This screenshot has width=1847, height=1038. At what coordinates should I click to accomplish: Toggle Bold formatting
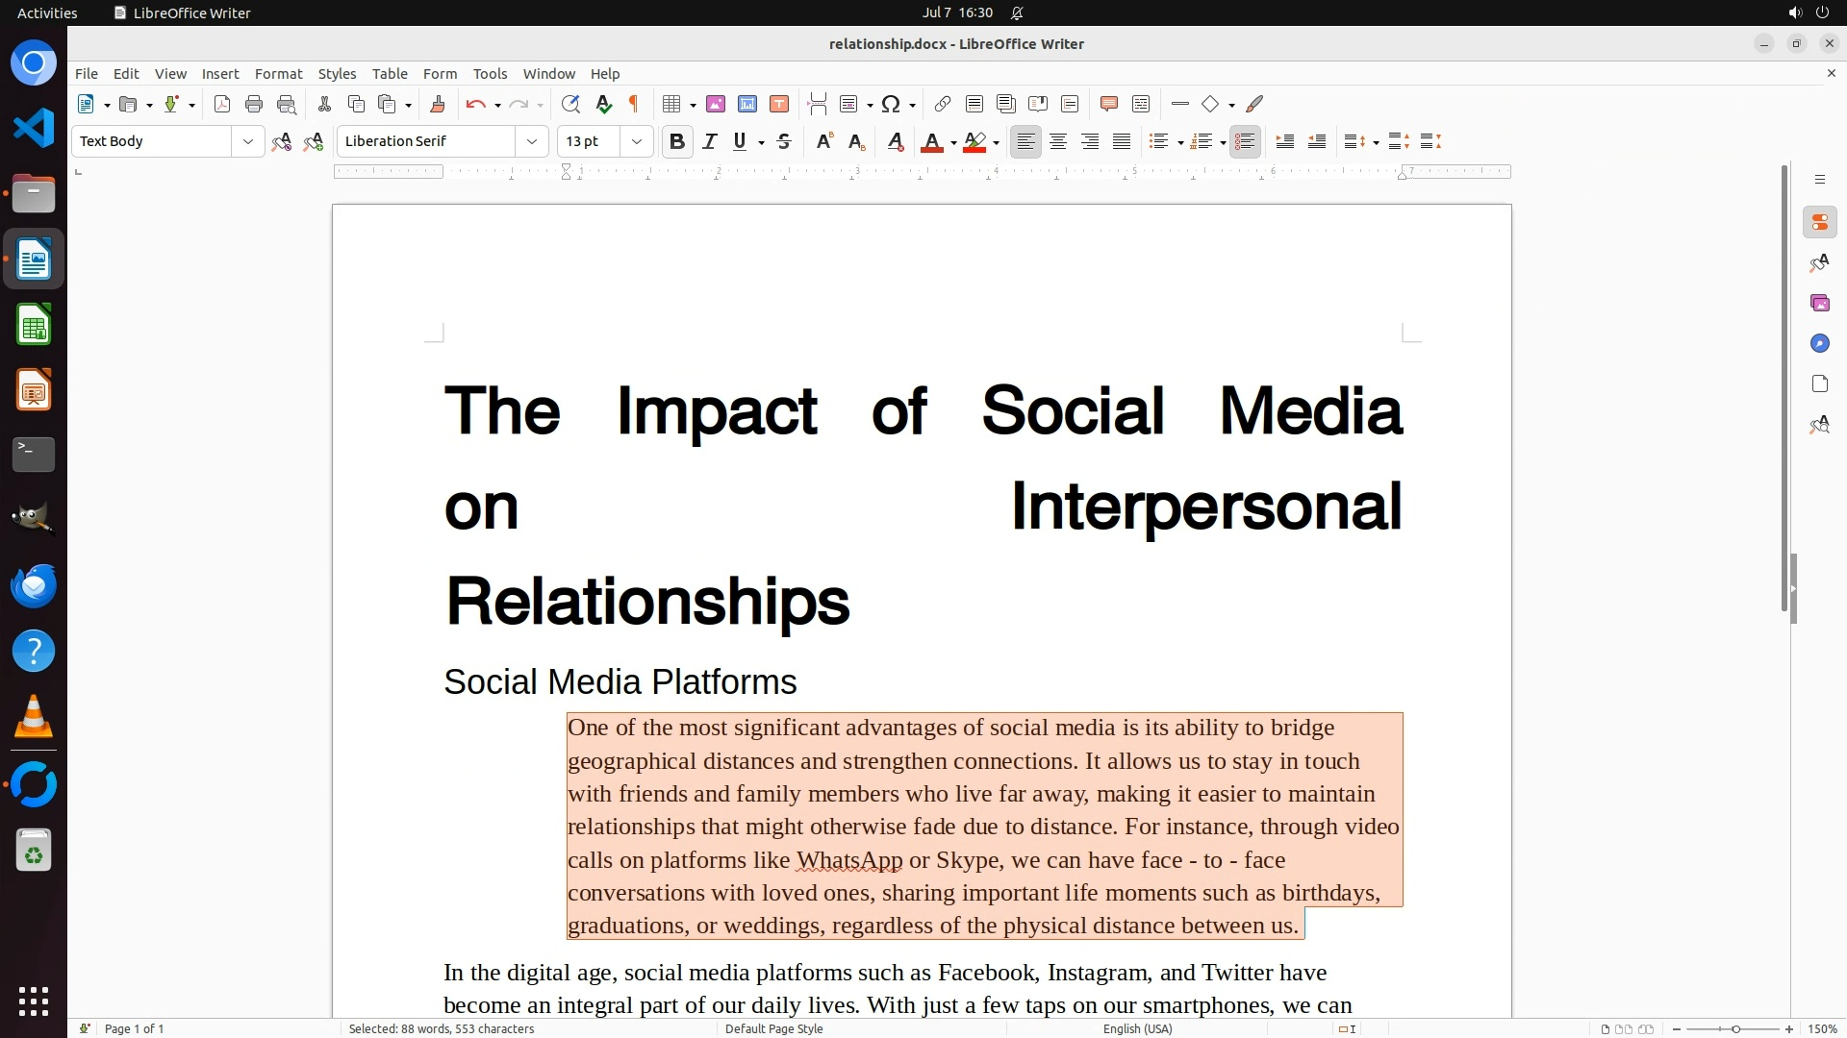(x=676, y=141)
